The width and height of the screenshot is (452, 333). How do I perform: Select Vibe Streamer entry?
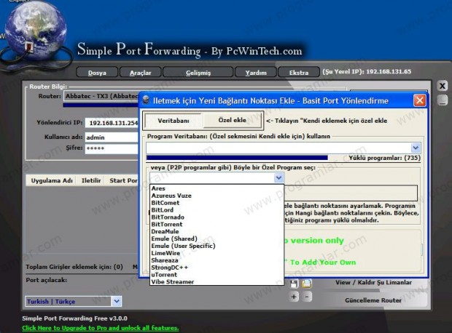pyautogui.click(x=217, y=282)
